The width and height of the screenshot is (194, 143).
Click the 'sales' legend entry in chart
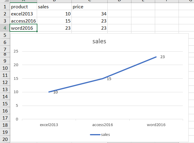[x=100, y=134]
